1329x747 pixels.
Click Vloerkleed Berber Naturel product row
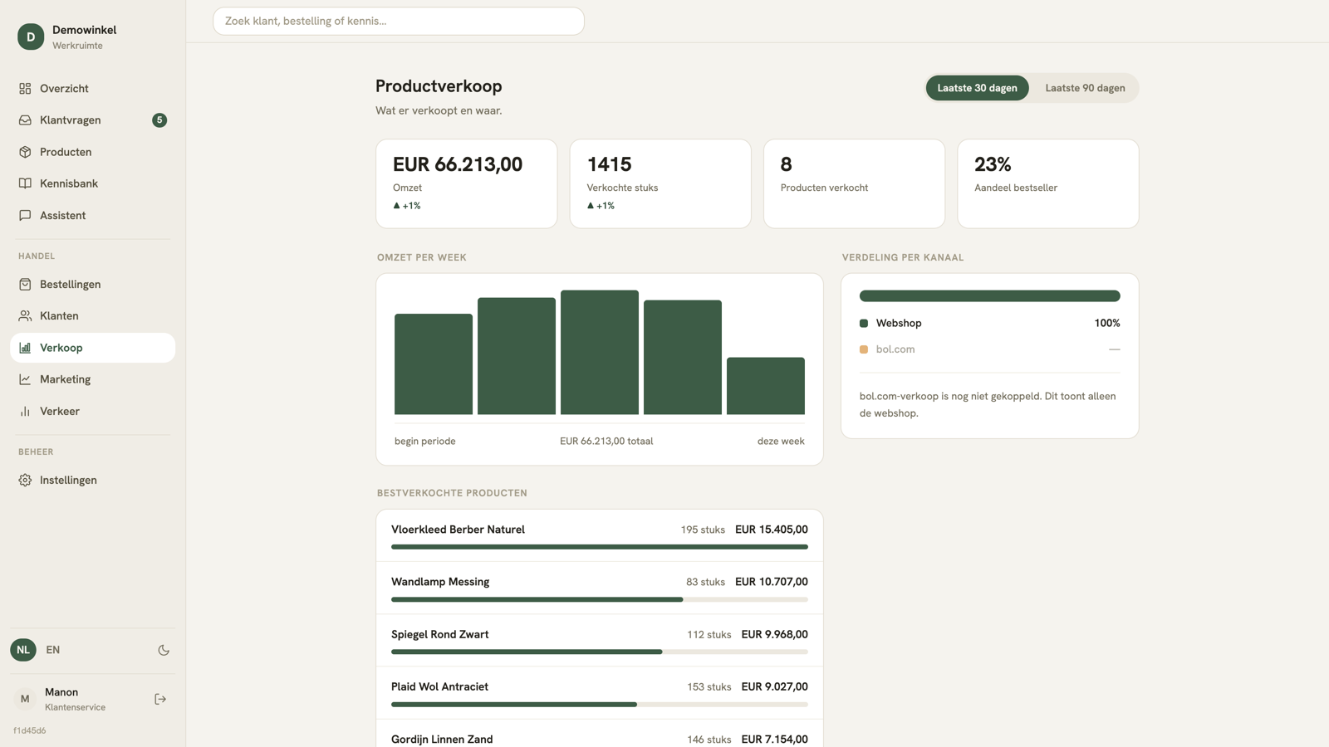tap(599, 536)
